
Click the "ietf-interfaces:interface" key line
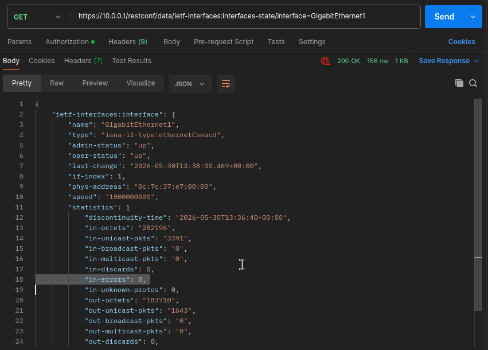click(x=114, y=114)
